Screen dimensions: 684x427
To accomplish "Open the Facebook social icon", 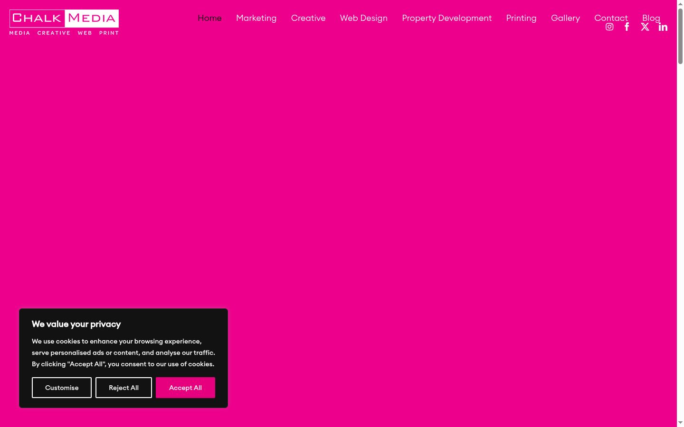I will coord(627,27).
